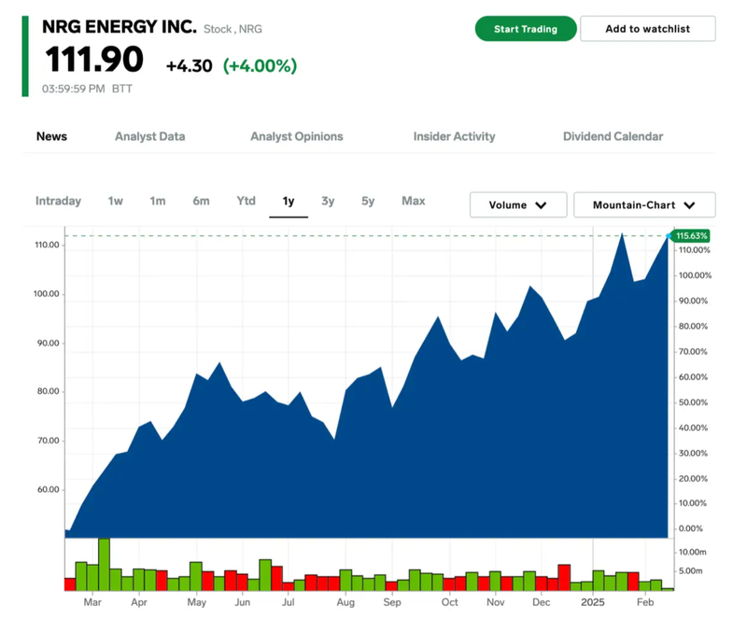Open the News tab
The width and height of the screenshot is (747, 618).
pyautogui.click(x=51, y=136)
